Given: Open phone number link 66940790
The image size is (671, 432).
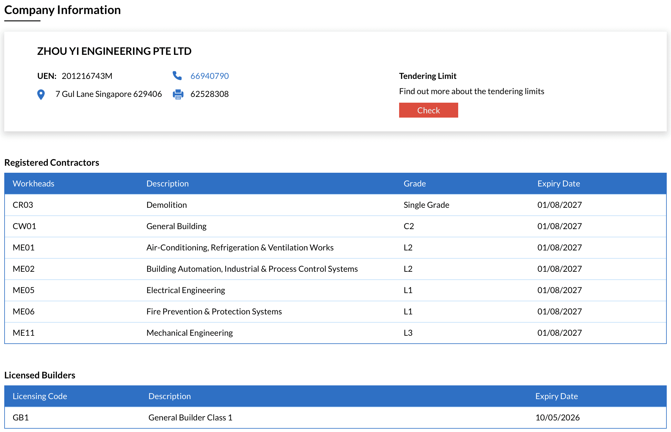Looking at the screenshot, I should pyautogui.click(x=209, y=76).
